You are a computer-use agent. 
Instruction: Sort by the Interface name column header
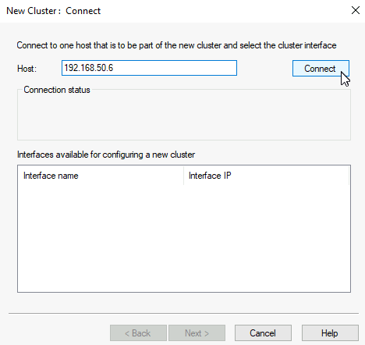pyautogui.click(x=101, y=176)
